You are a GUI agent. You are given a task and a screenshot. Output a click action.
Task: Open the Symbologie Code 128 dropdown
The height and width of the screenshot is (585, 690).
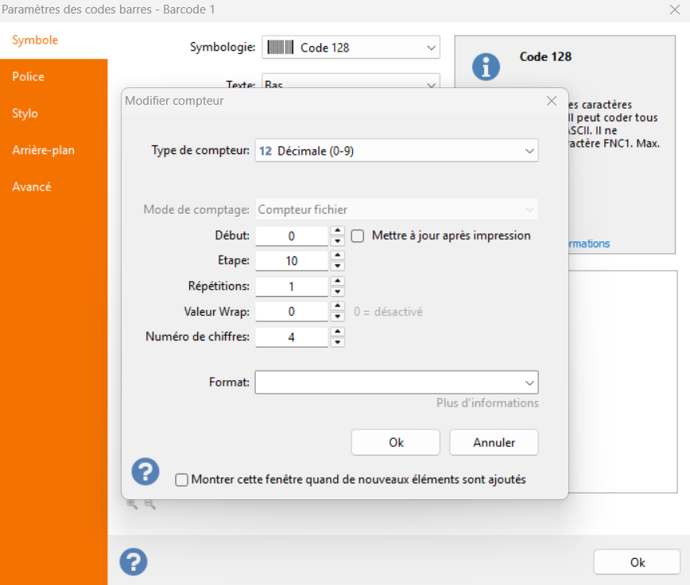click(x=351, y=48)
